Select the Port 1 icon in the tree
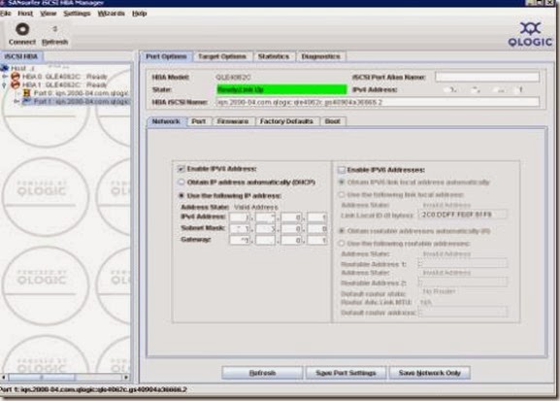This screenshot has height=401, width=560. pyautogui.click(x=26, y=102)
